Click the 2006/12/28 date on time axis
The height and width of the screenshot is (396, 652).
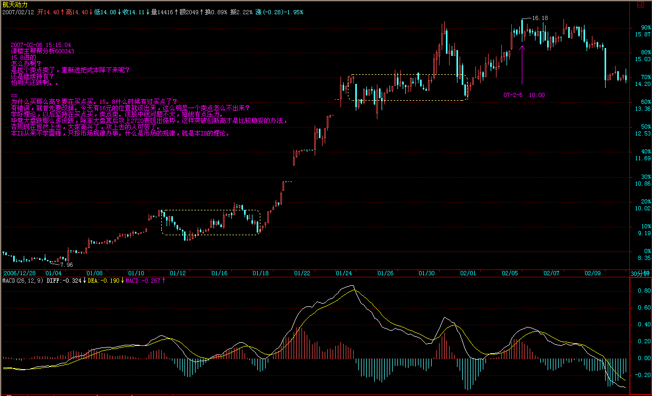tap(20, 273)
